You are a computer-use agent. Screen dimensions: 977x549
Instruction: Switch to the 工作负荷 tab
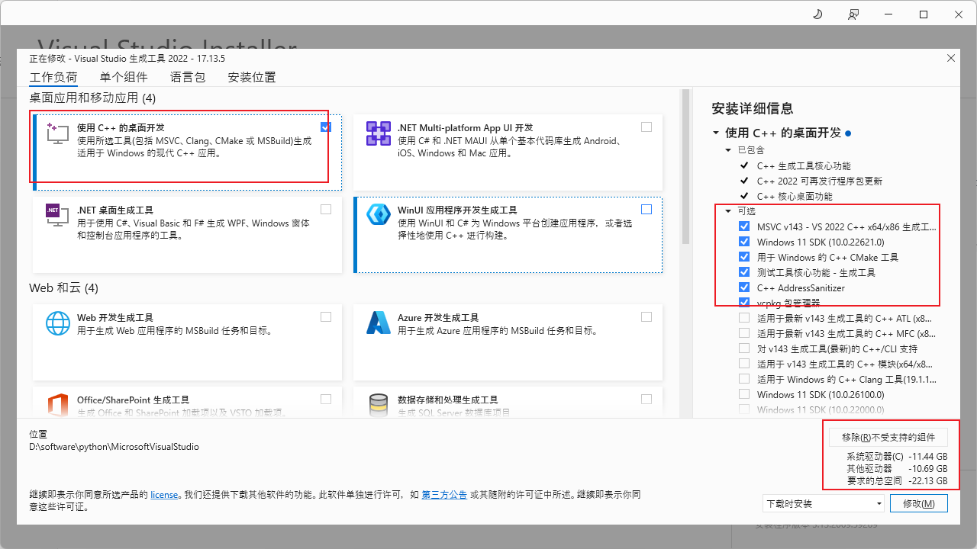pos(53,77)
